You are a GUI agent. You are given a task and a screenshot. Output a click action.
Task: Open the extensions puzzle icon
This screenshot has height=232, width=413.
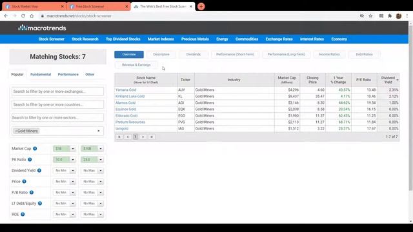[390, 16]
